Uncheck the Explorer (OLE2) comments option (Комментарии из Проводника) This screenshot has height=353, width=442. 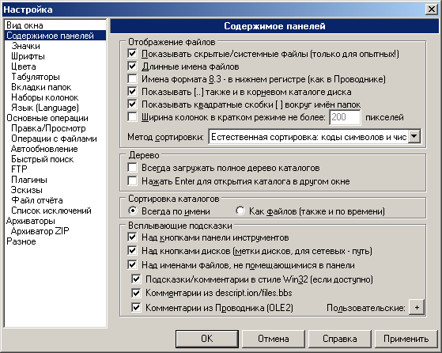click(x=136, y=307)
